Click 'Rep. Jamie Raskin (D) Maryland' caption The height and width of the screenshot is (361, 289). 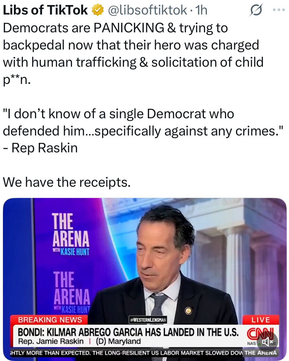[x=79, y=341]
